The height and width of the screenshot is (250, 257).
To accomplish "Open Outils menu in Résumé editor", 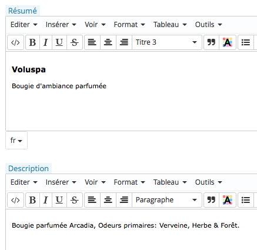I will point(208,25).
